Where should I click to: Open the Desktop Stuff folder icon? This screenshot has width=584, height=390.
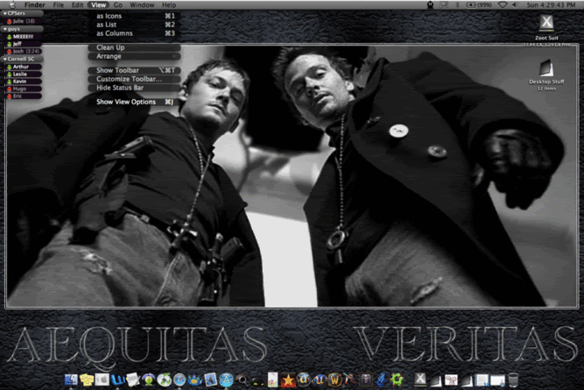[546, 67]
